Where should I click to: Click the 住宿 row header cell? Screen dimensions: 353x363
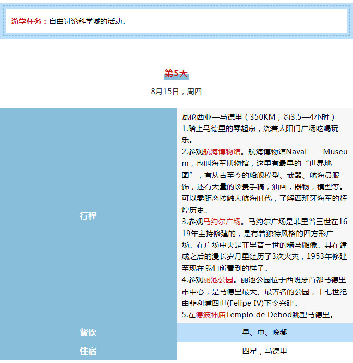(88, 351)
